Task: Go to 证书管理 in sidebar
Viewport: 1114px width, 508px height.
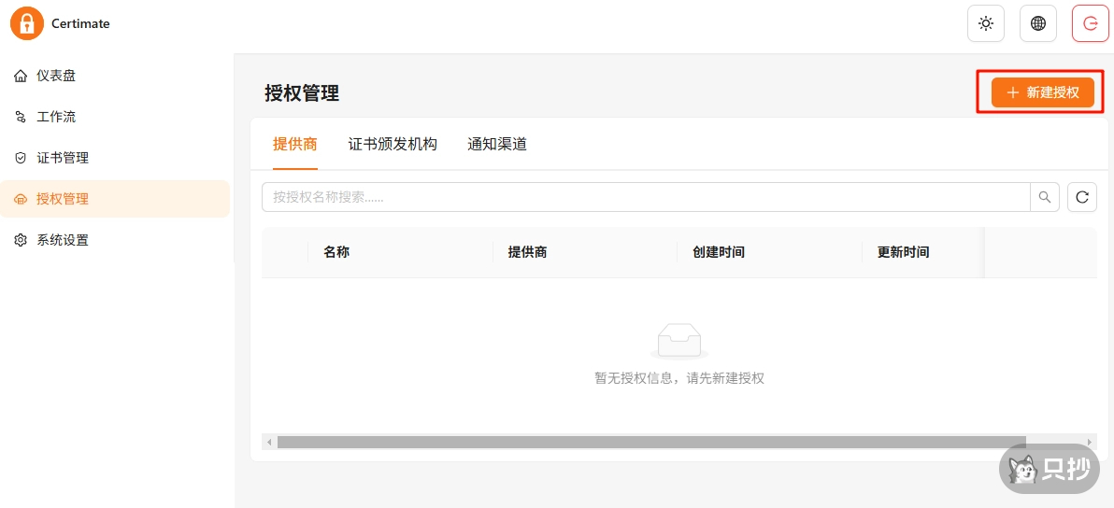Action: (x=63, y=158)
